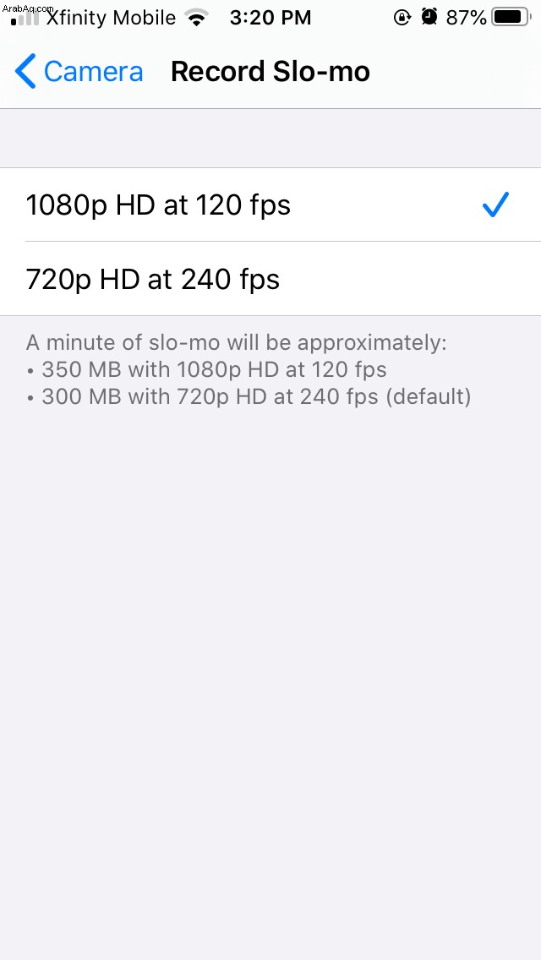Tap the blue checkmark icon
541x960 pixels.
tap(495, 205)
